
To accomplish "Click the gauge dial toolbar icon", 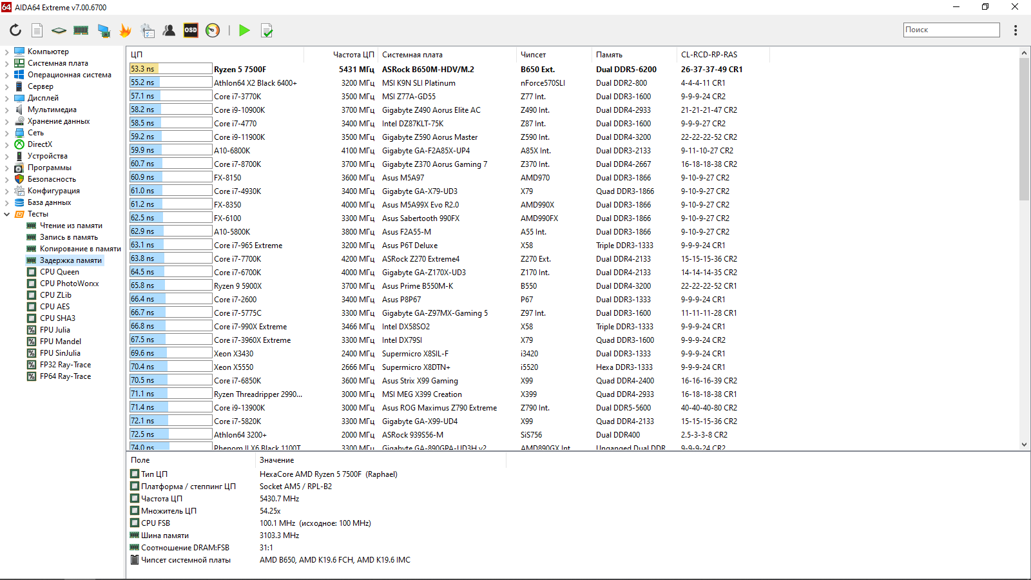I will [213, 30].
